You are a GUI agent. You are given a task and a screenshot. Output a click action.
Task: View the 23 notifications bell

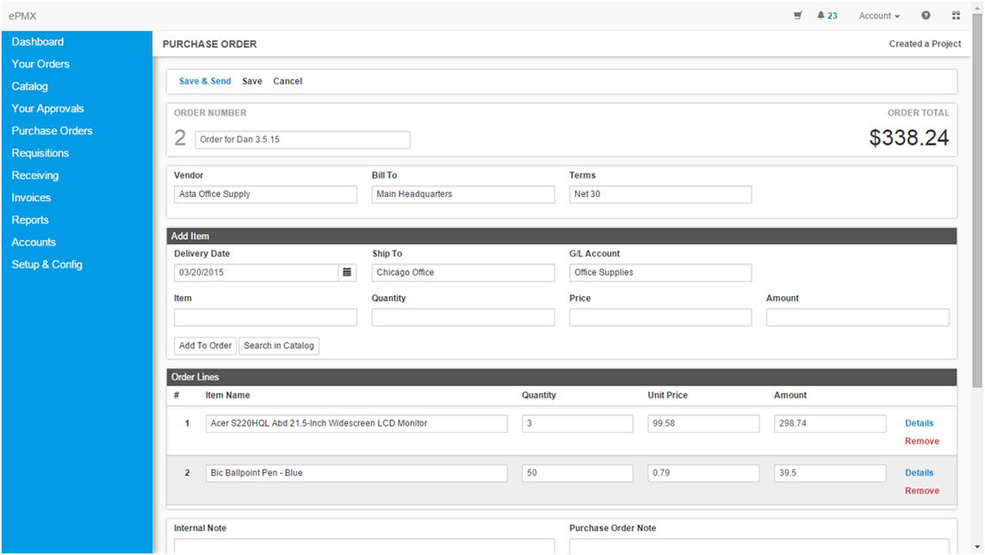pos(827,15)
